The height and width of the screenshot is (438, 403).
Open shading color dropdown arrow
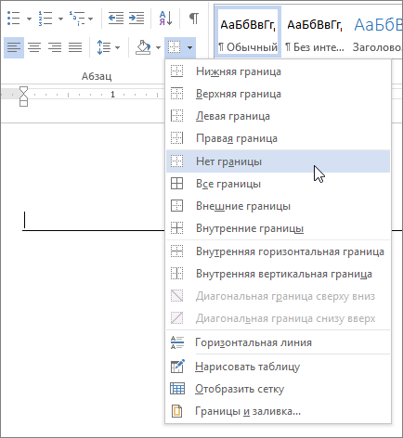coord(158,47)
